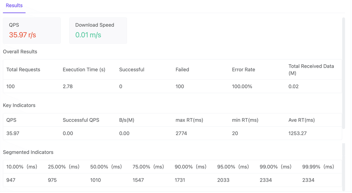
Task: Click the Download Speed card
Action: pyautogui.click(x=98, y=30)
